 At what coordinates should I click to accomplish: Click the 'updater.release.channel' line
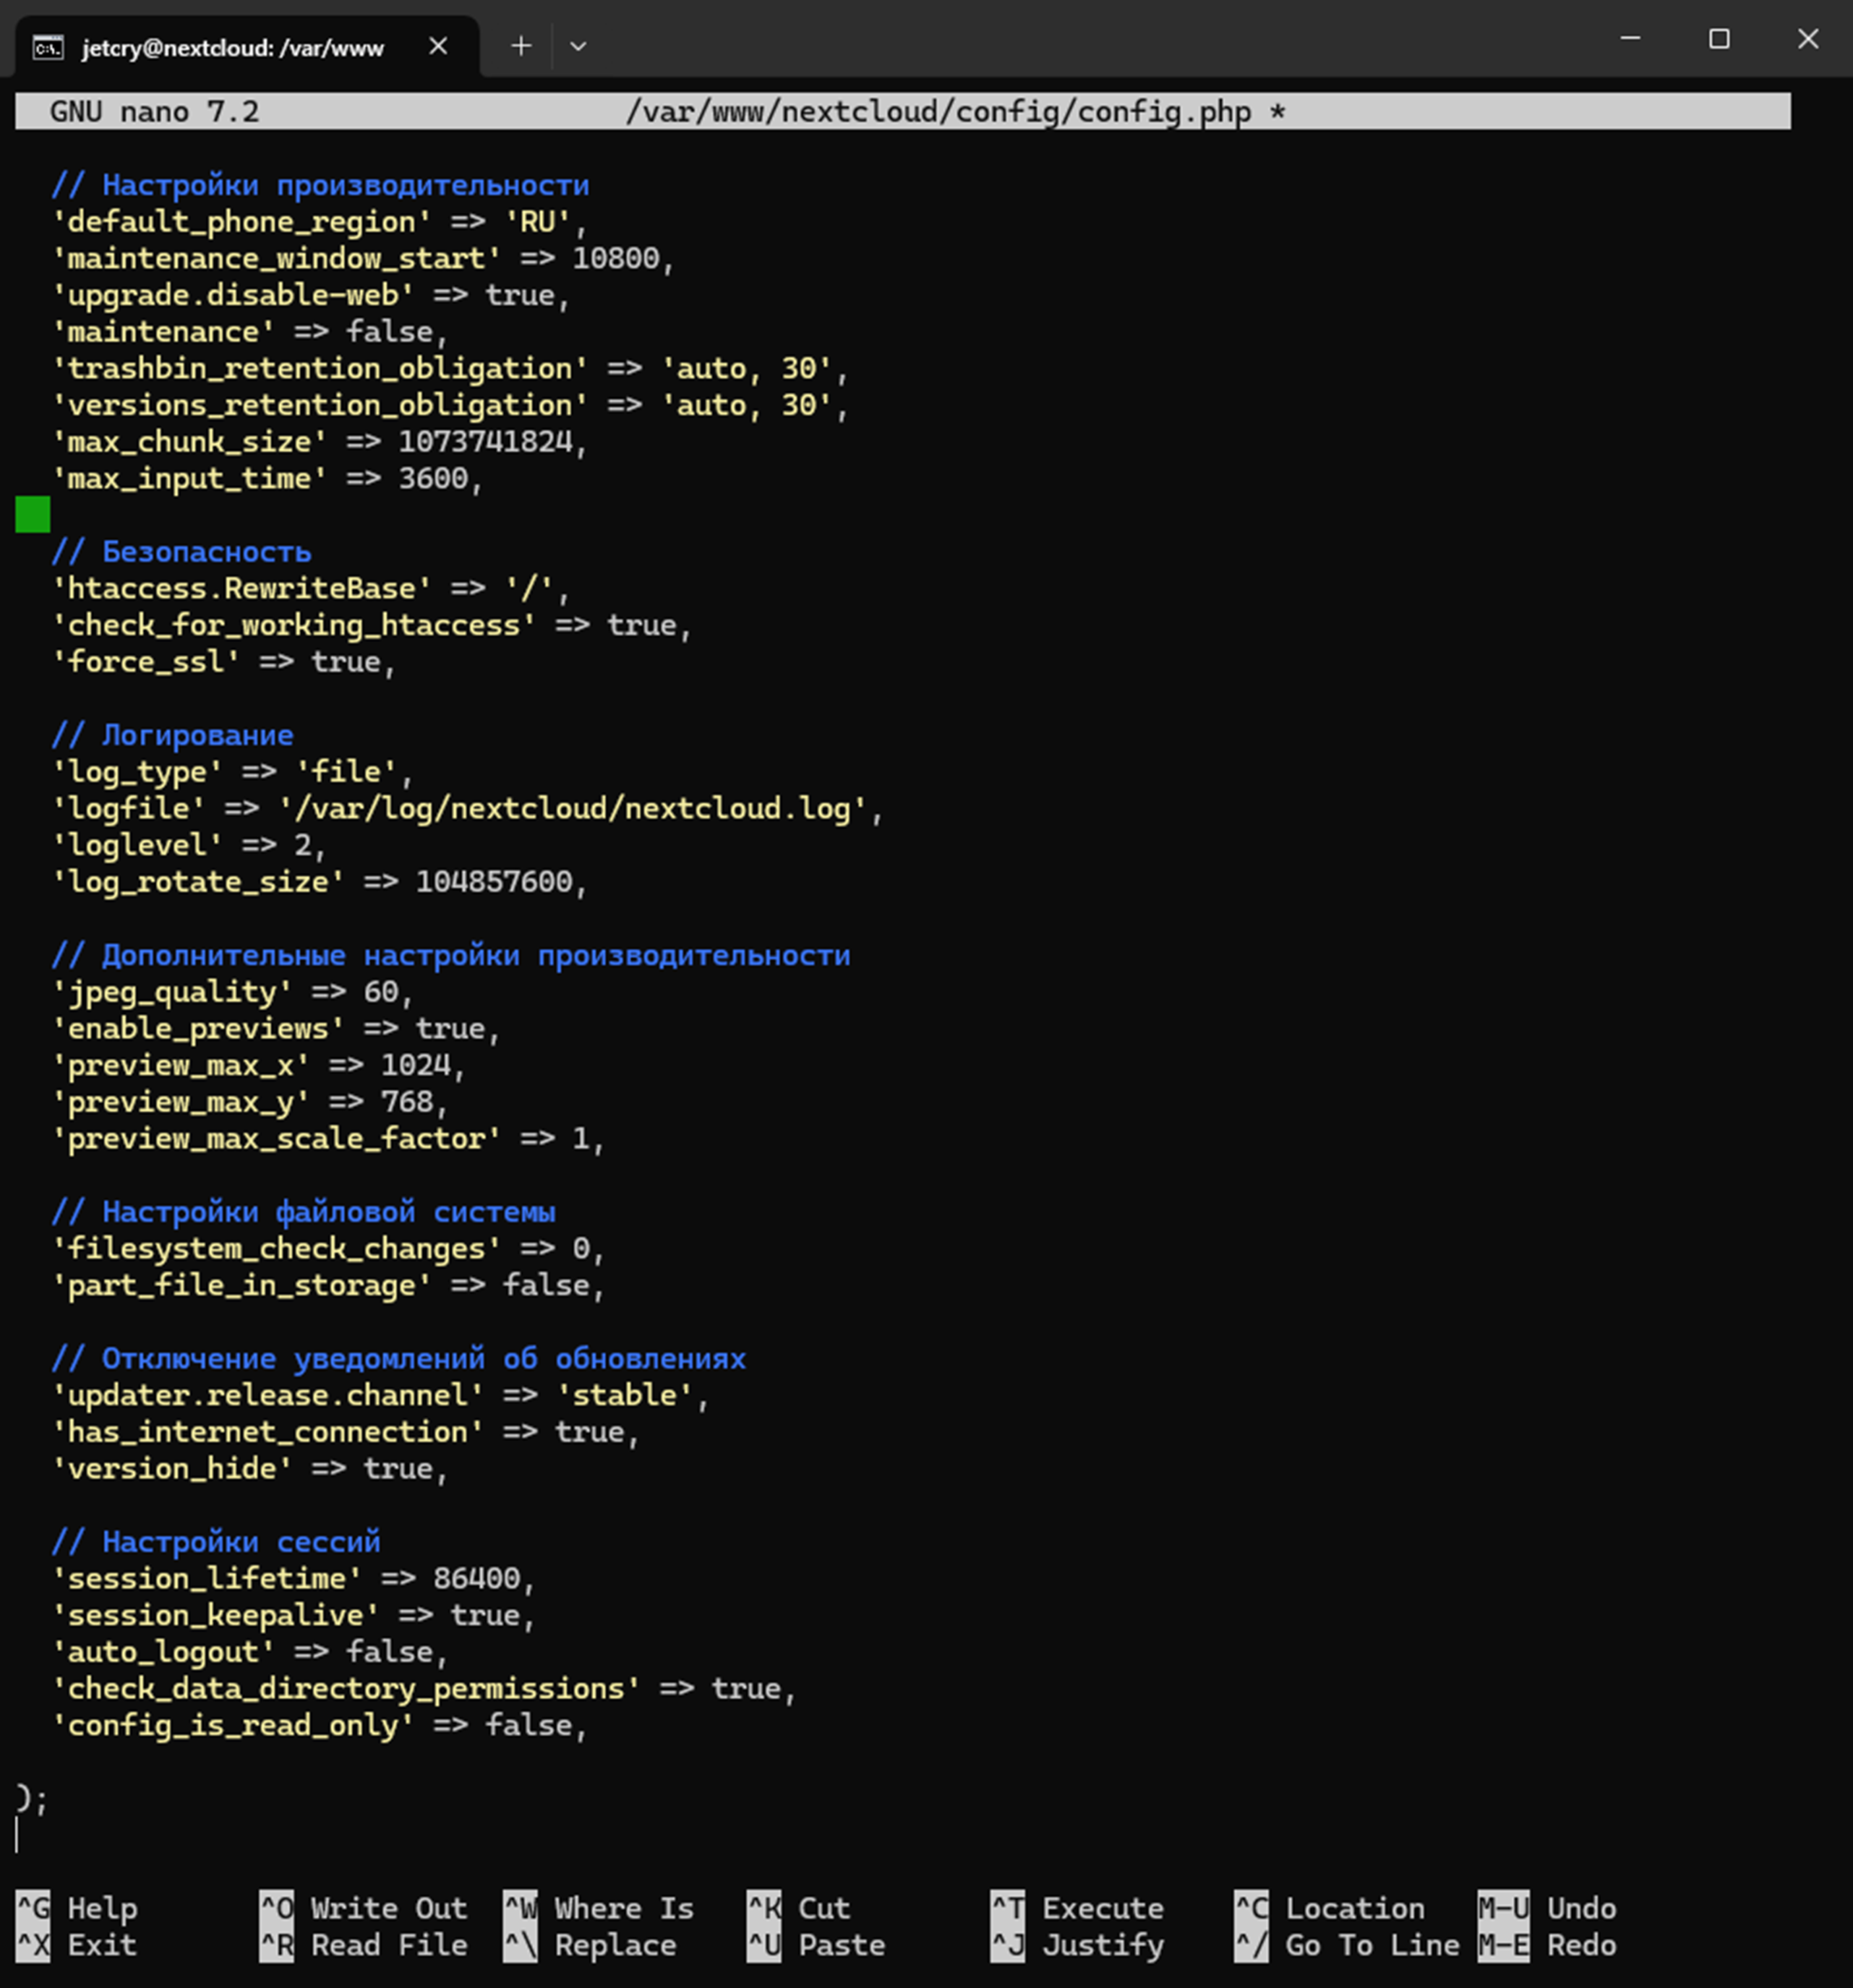coord(381,1395)
